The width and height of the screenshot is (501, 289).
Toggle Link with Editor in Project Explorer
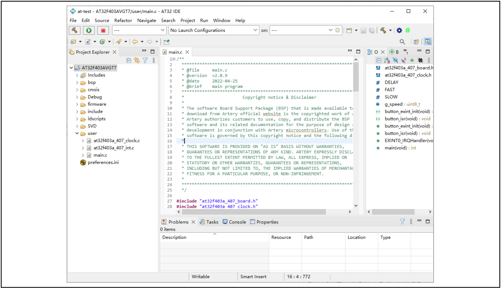[137, 60]
